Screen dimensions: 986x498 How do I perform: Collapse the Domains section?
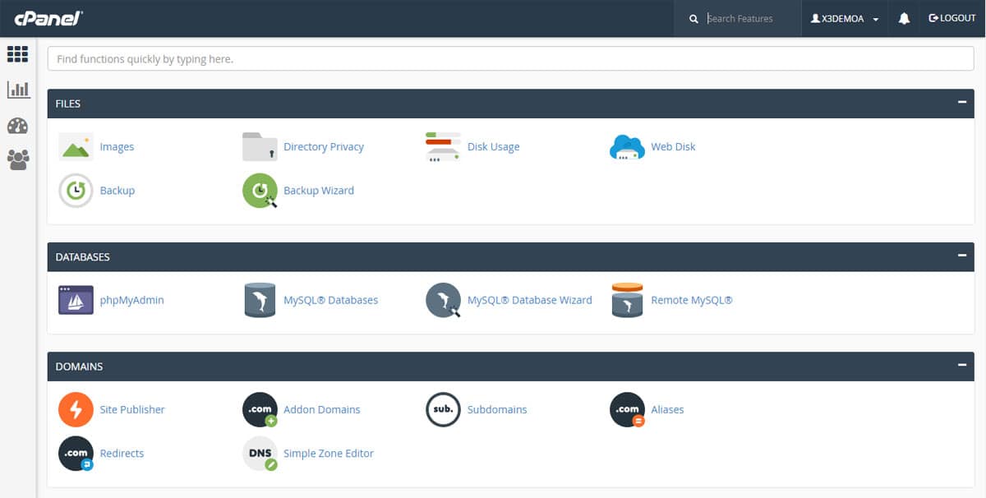click(961, 365)
